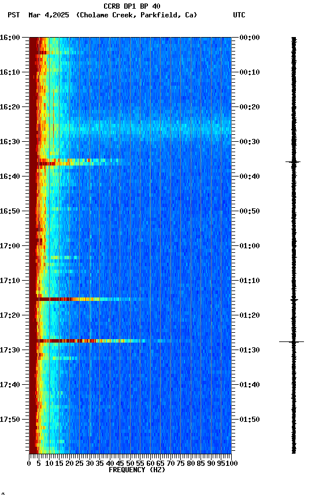Click the 17:40 PST time label
This screenshot has width=319, height=500.
[x=10, y=385]
